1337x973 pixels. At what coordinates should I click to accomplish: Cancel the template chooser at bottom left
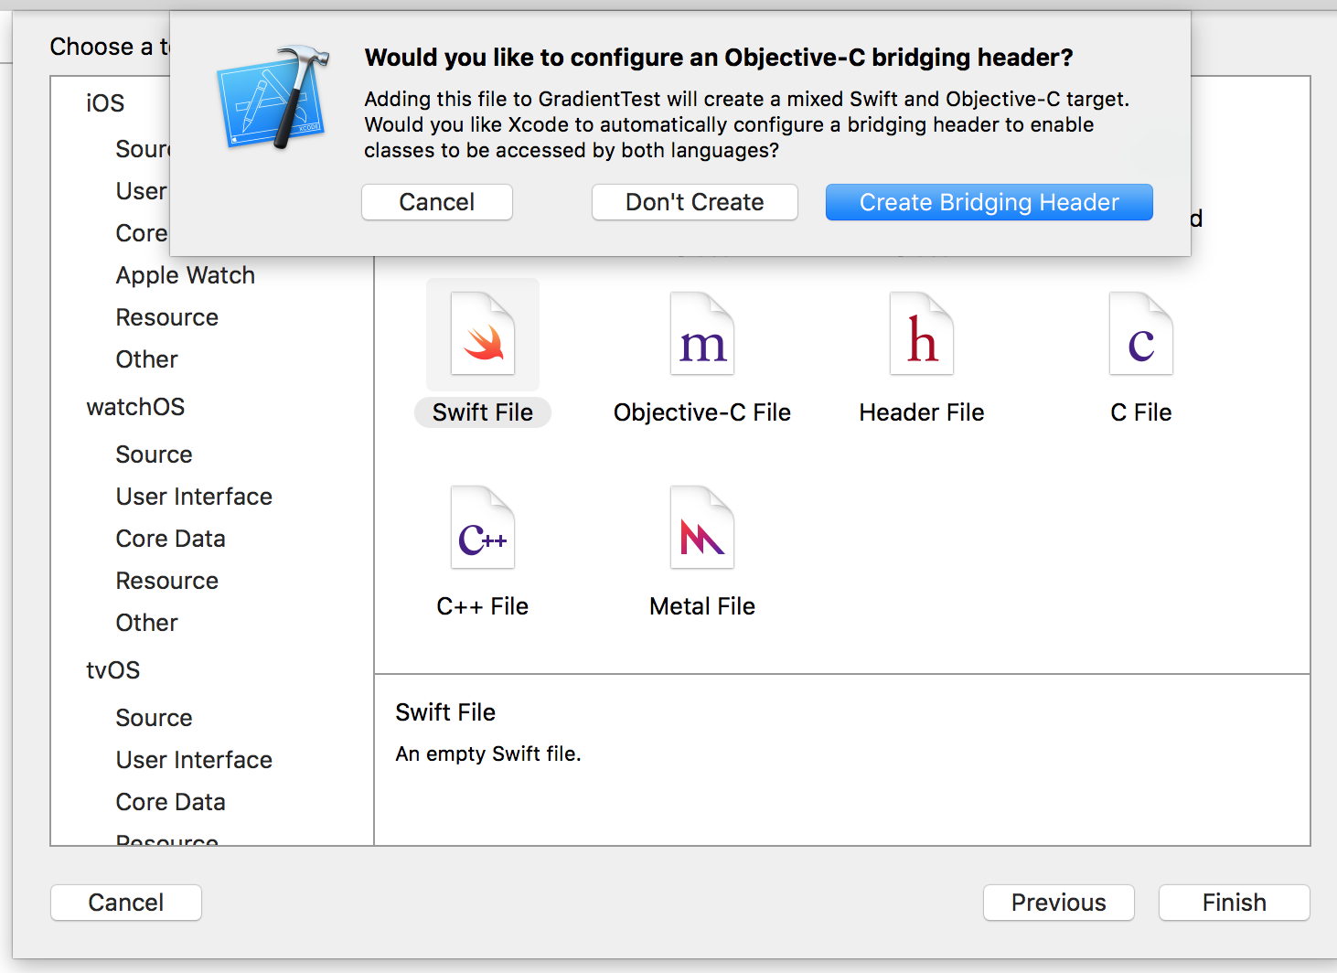(x=126, y=903)
